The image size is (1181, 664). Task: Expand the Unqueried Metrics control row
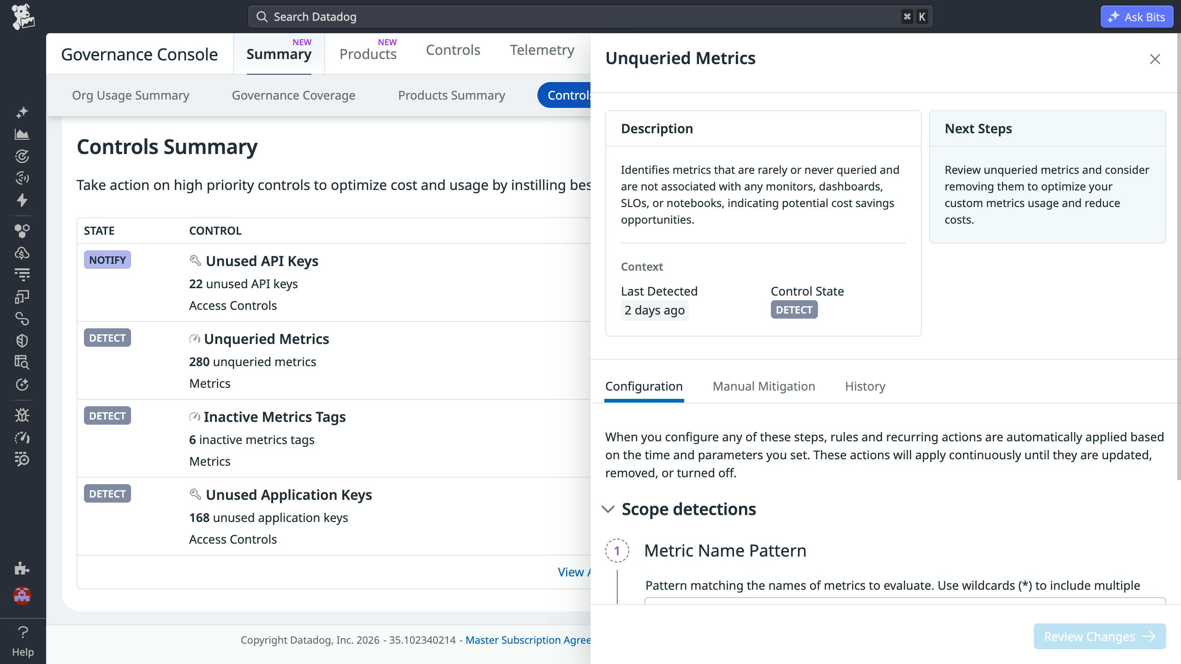[266, 339]
